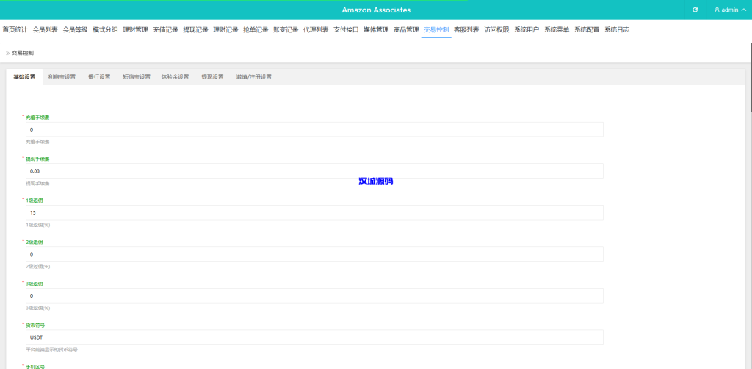Click the user avatar icon beside admin
Viewport: 752px width, 369px height.
(717, 10)
